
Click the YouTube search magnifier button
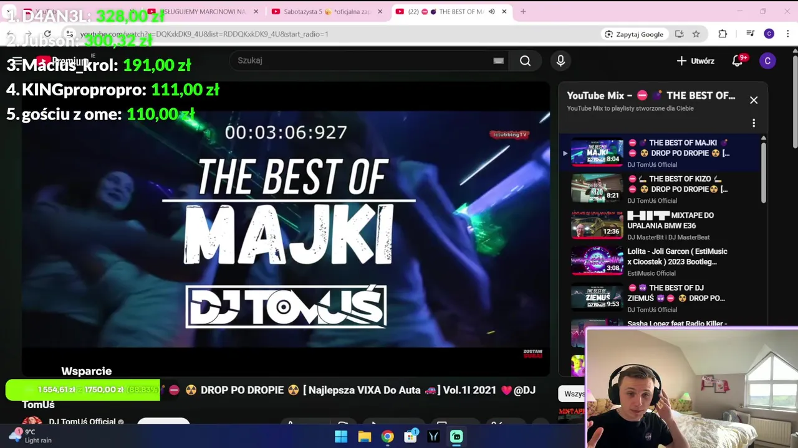click(526, 60)
